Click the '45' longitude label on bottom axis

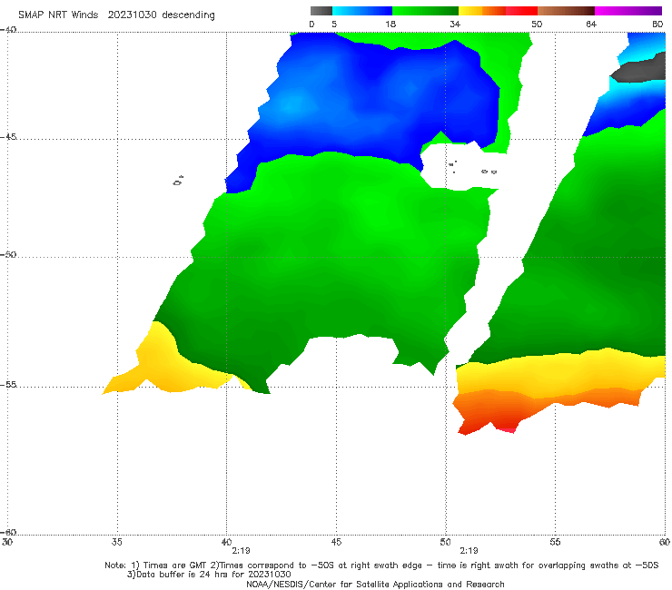coord(336,542)
